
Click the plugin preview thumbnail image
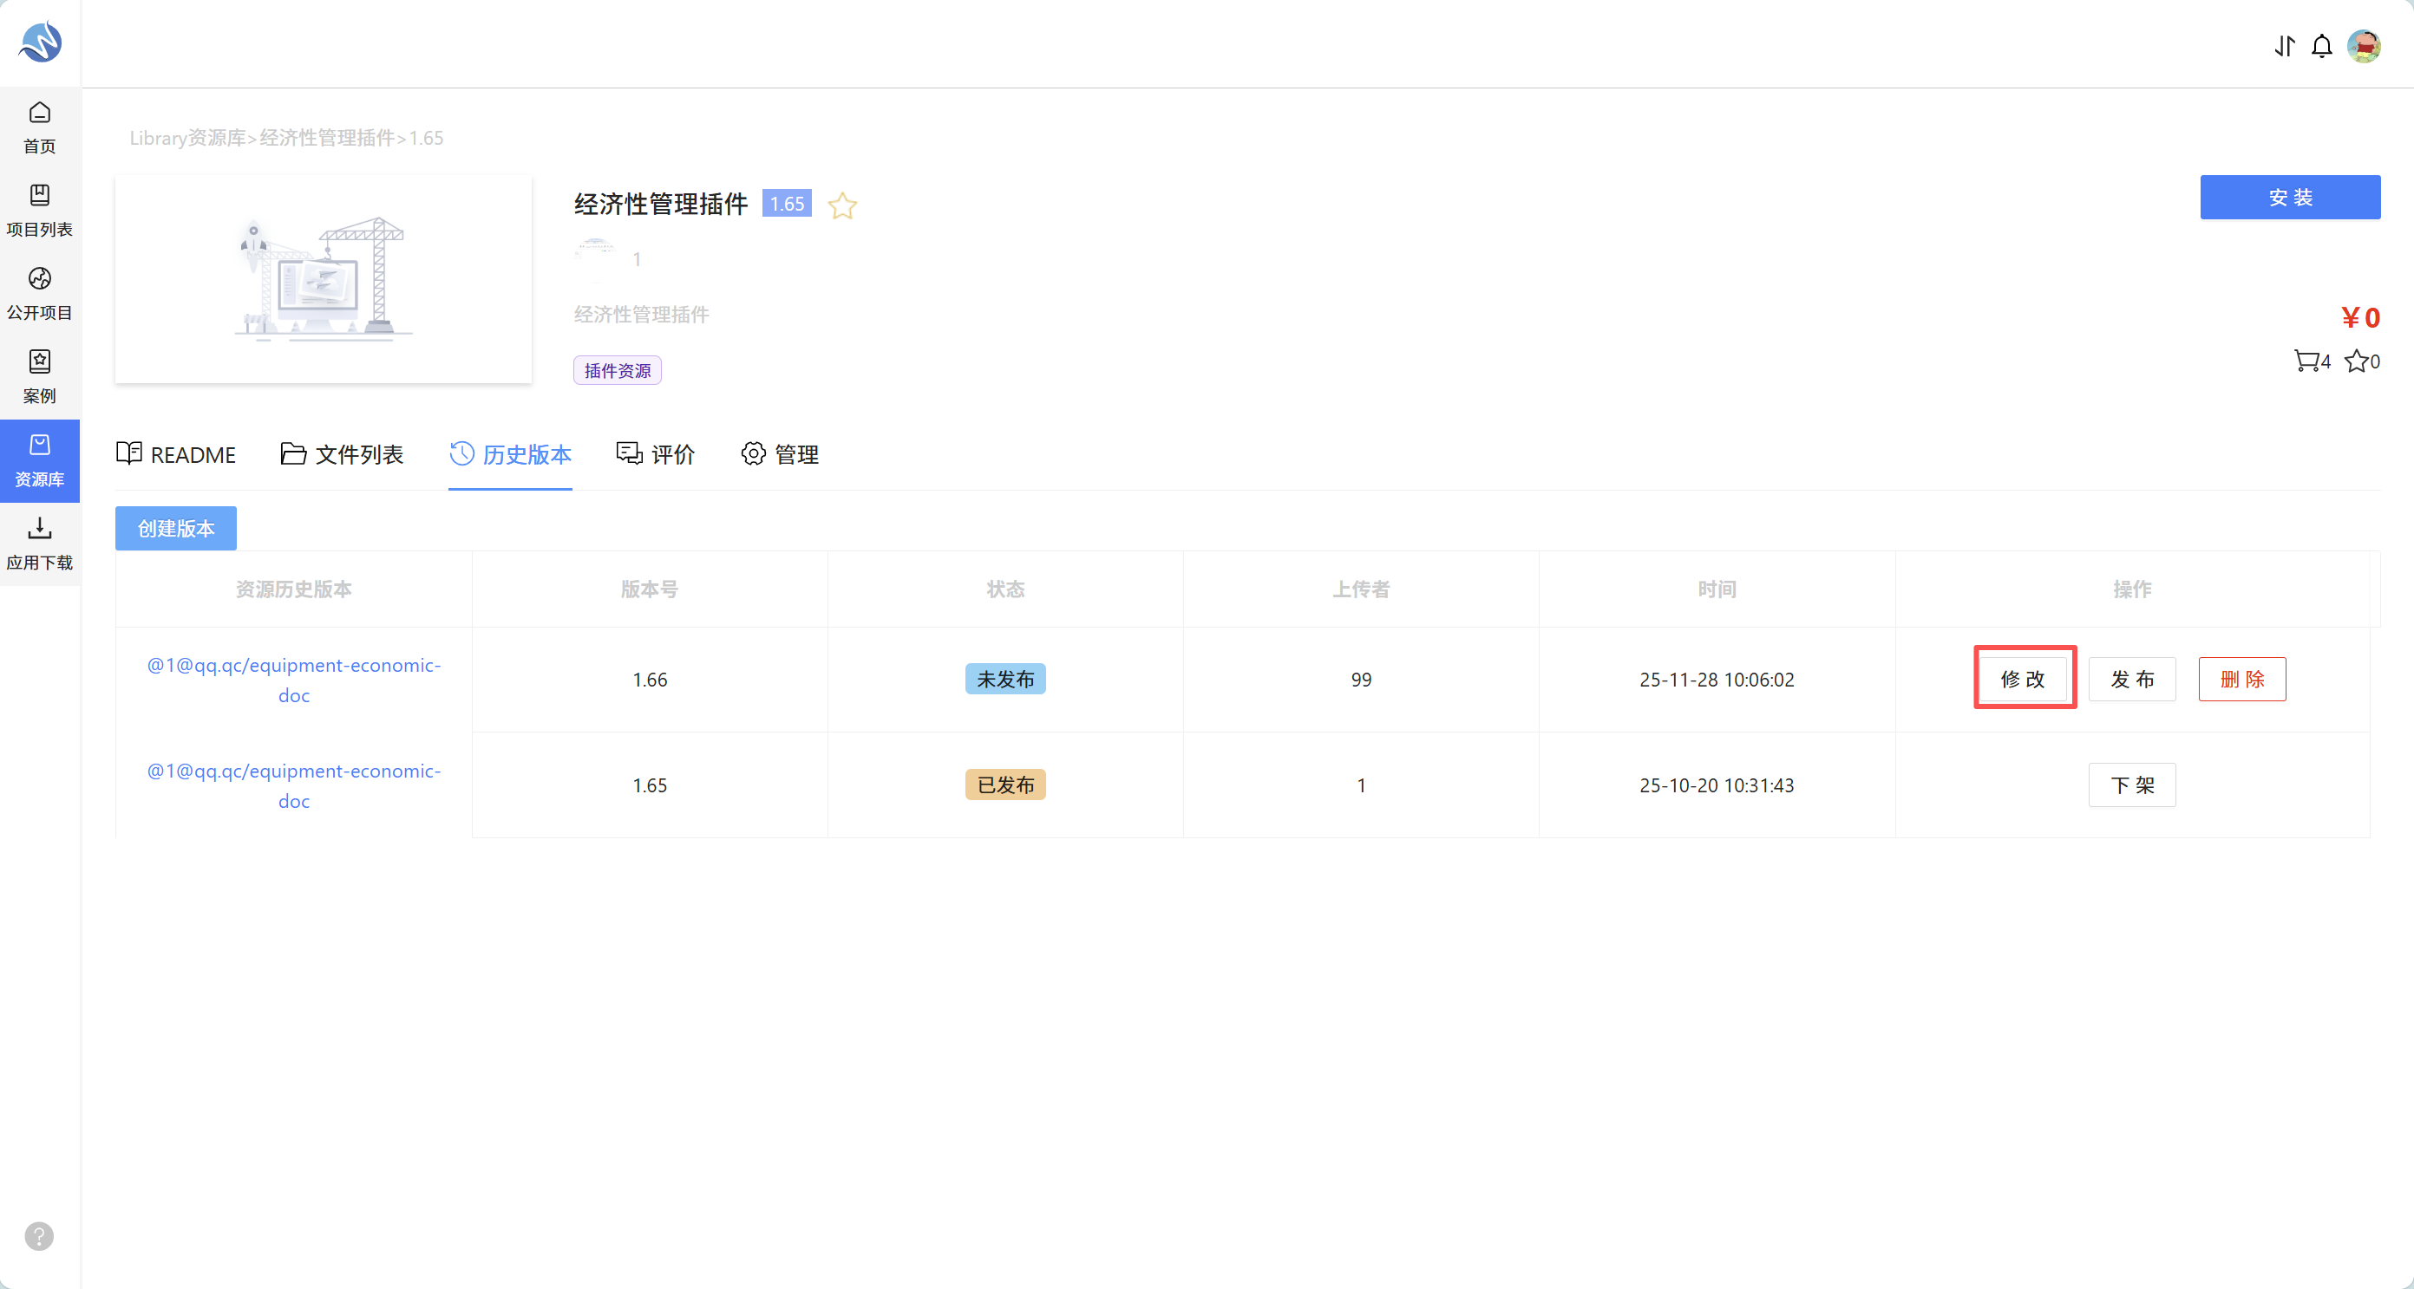click(x=324, y=279)
